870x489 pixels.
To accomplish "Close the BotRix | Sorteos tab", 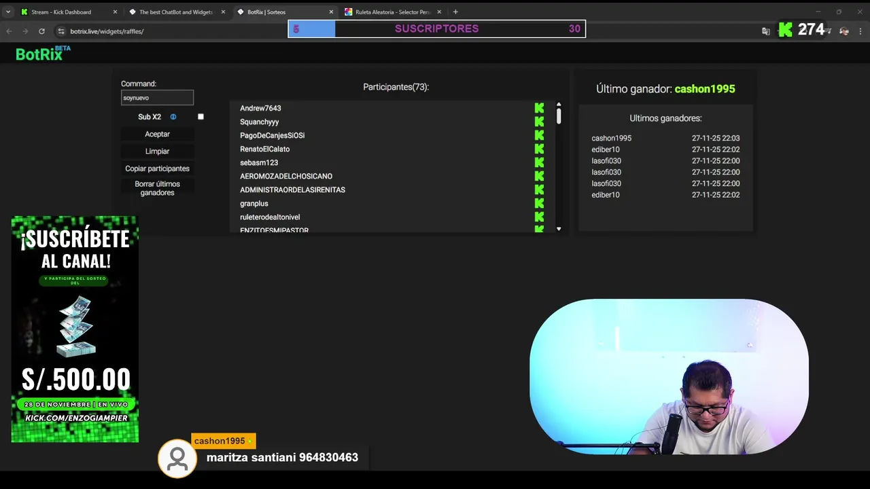I will (x=331, y=12).
